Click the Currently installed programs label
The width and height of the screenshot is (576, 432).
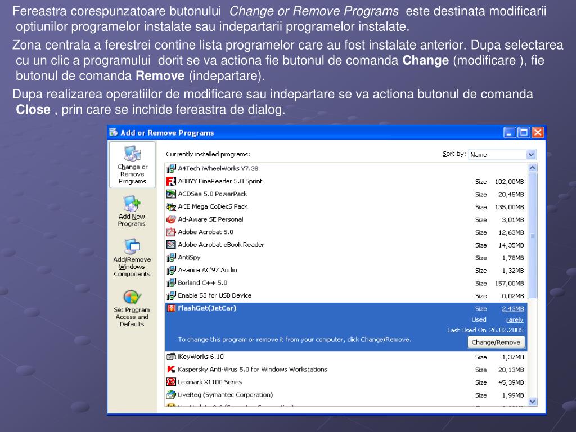coord(208,154)
